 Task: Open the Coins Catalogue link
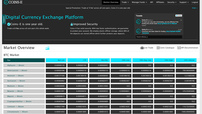pos(167,48)
